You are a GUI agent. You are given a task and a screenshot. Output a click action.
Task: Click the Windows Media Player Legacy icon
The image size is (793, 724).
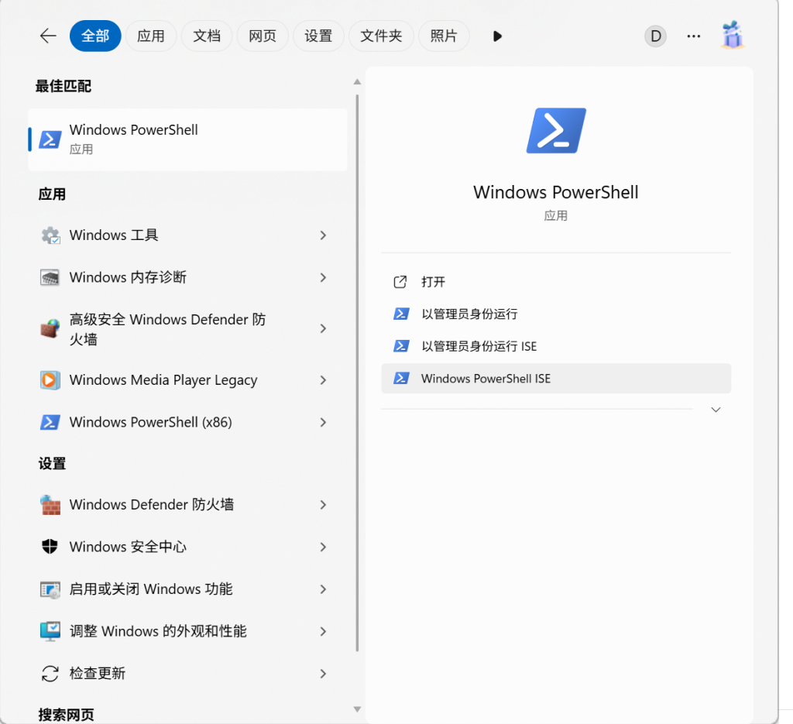(50, 380)
